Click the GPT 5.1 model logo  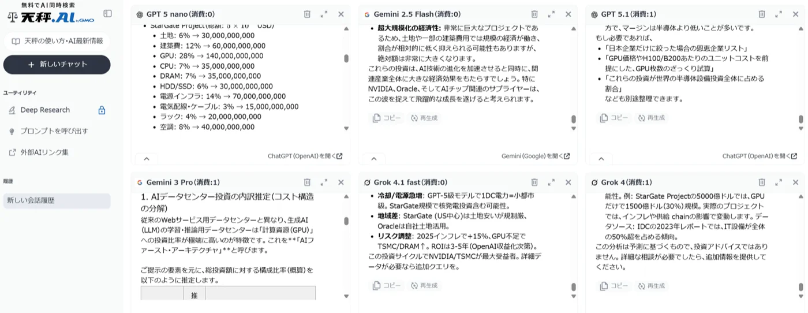click(594, 14)
